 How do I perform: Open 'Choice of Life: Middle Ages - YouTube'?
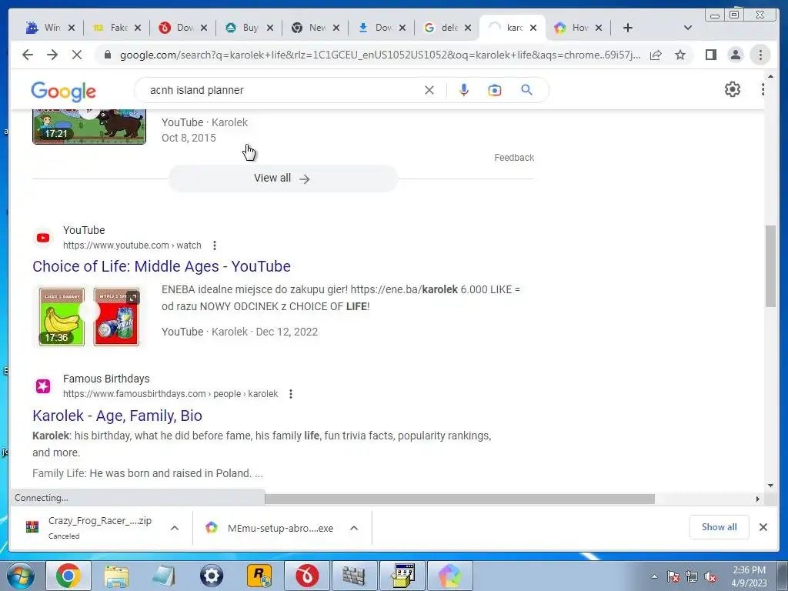(162, 266)
